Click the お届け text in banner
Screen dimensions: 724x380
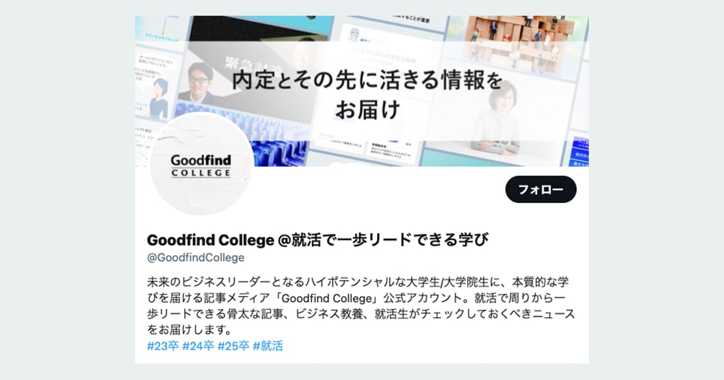coord(367,110)
